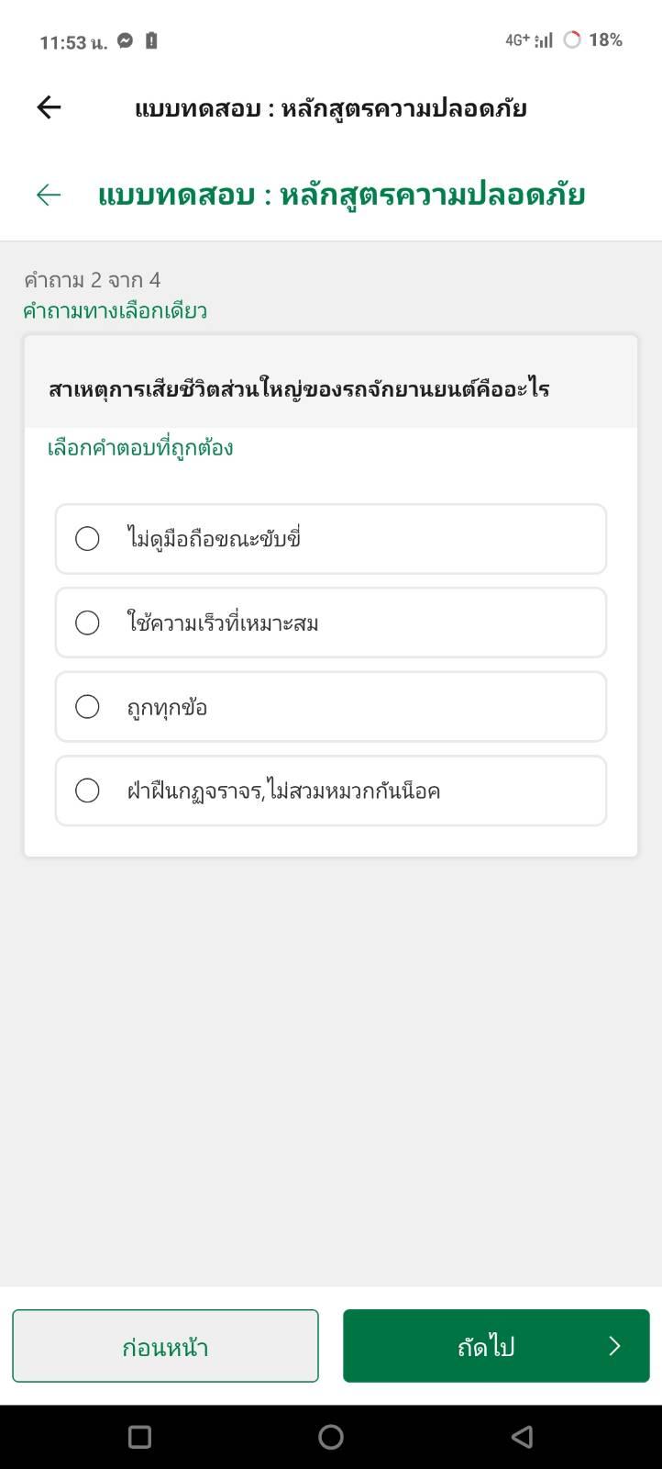Tap the green heading แบบทดสอบ : หลักสูตรความปลอดภัย
This screenshot has height=1469, width=662.
pos(341,195)
